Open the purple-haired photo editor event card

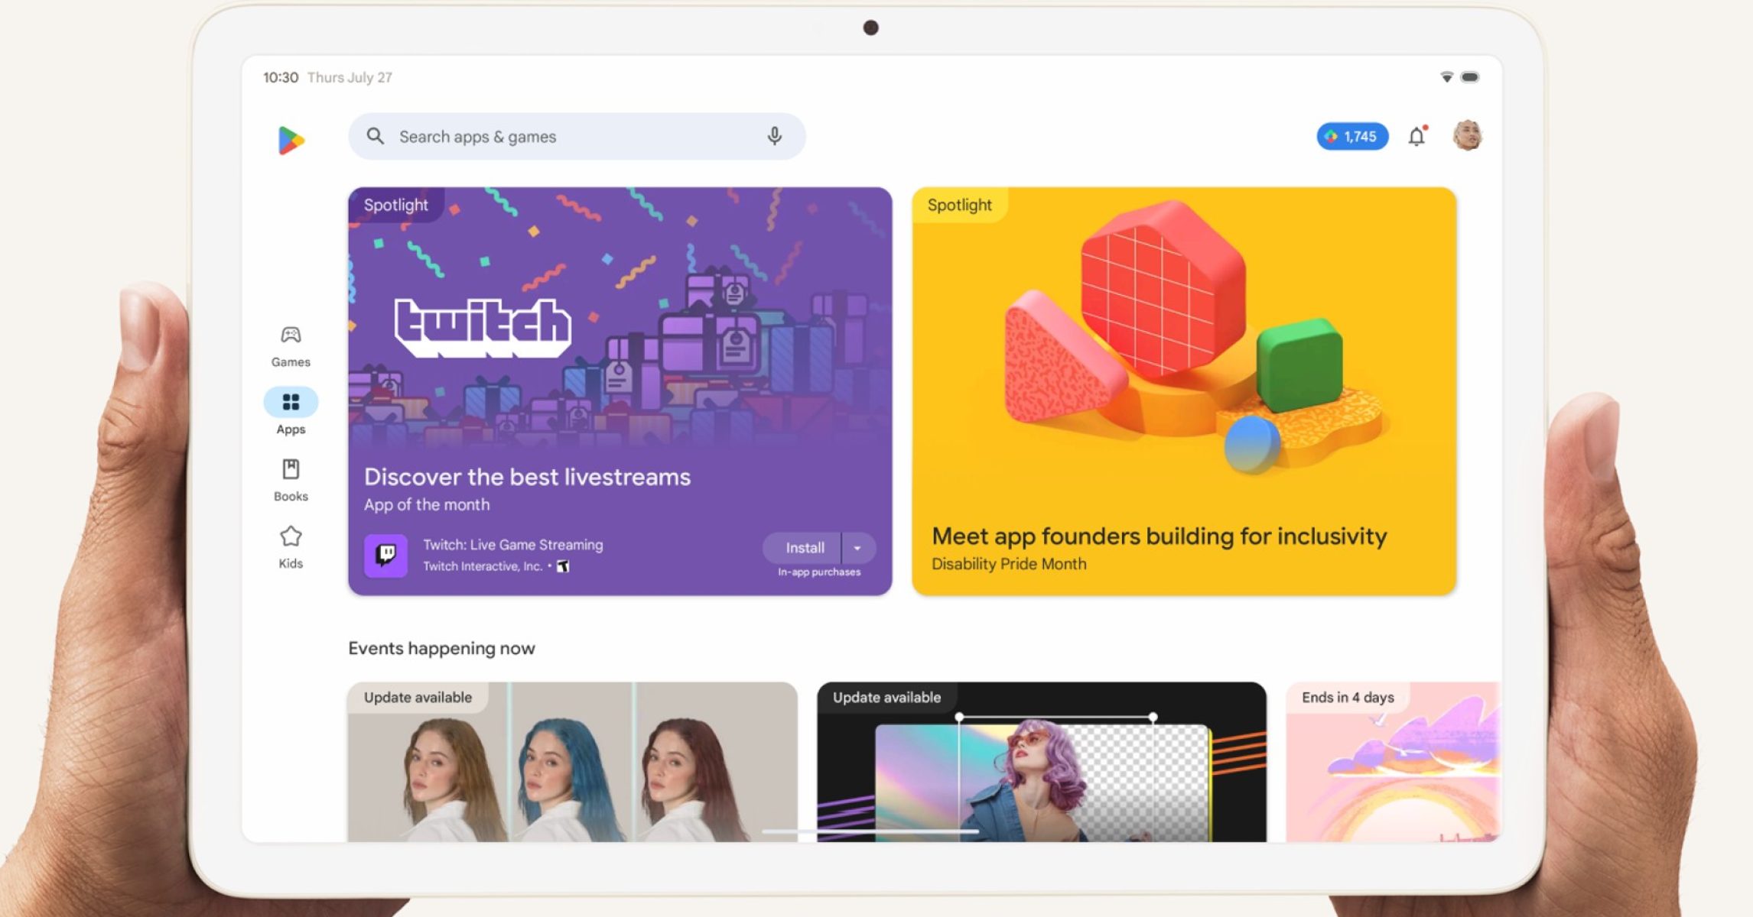tap(1041, 764)
